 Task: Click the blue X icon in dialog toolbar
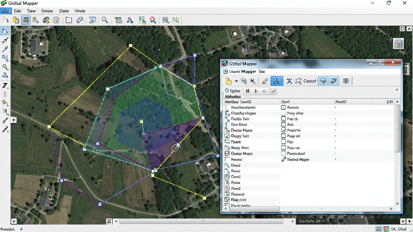pyautogui.click(x=289, y=81)
